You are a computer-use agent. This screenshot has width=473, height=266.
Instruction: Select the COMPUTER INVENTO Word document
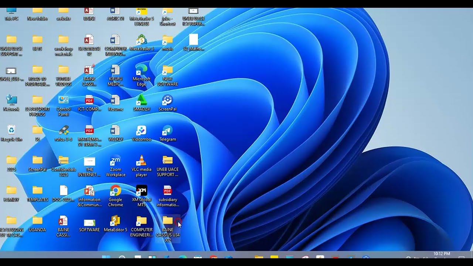coord(116,45)
